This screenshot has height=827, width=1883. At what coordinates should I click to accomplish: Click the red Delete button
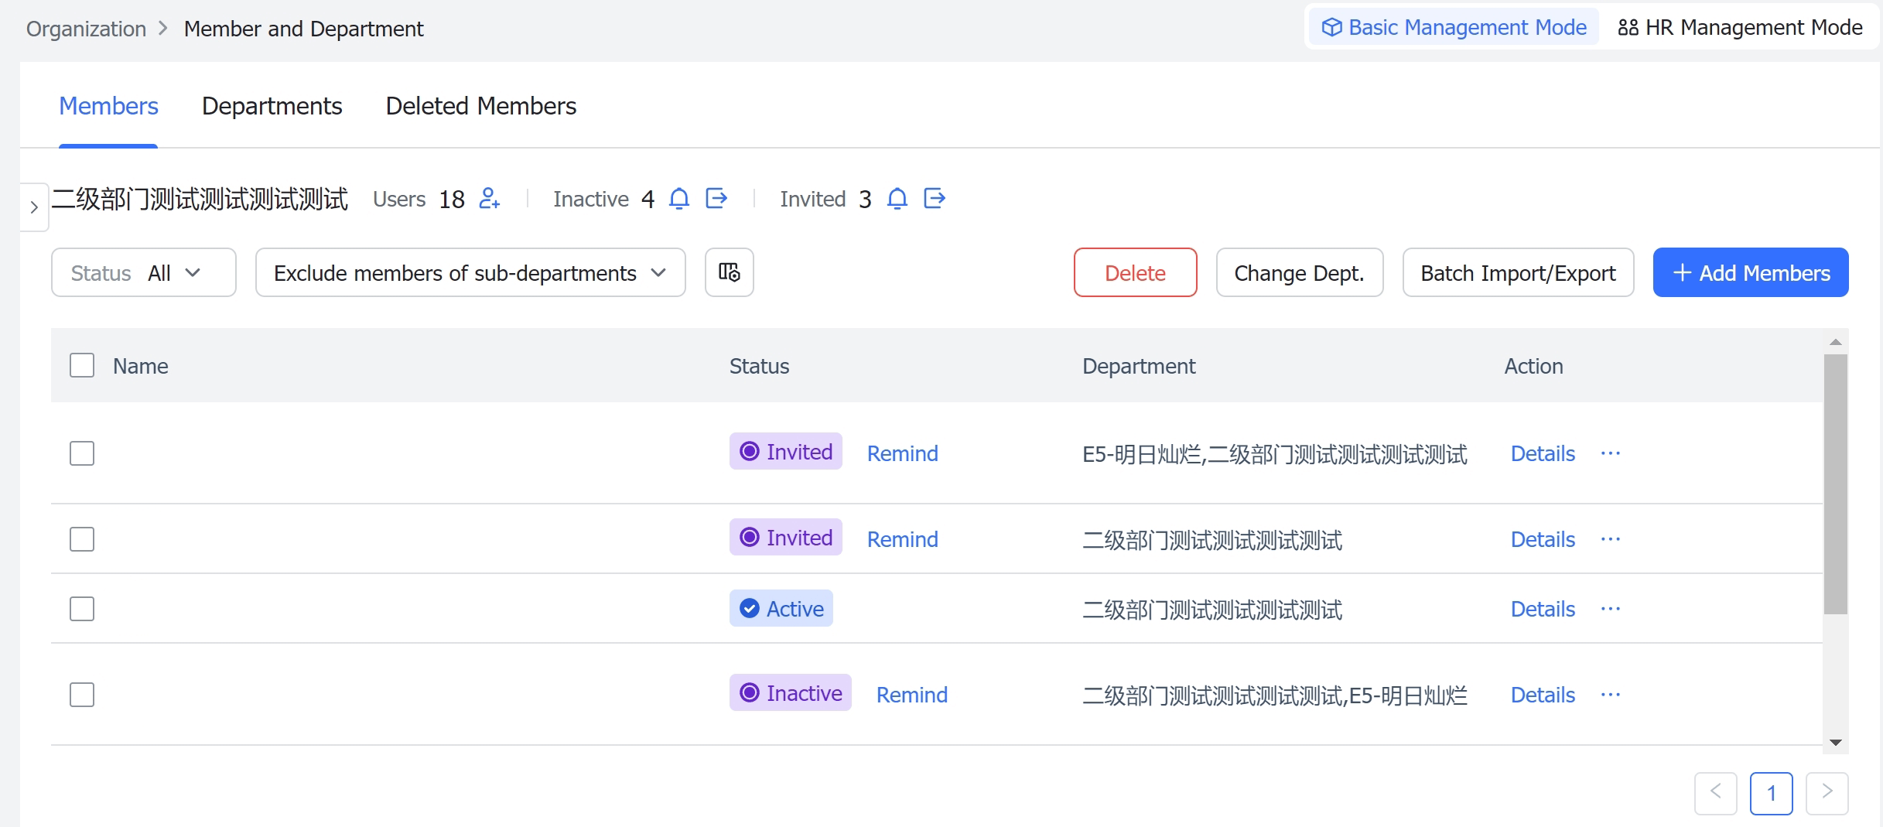[x=1136, y=272]
